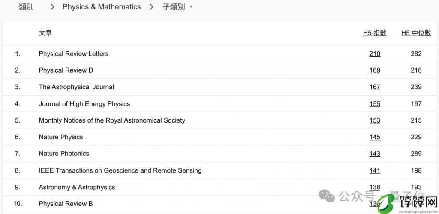Expand the 子類別 dropdown

click(178, 7)
